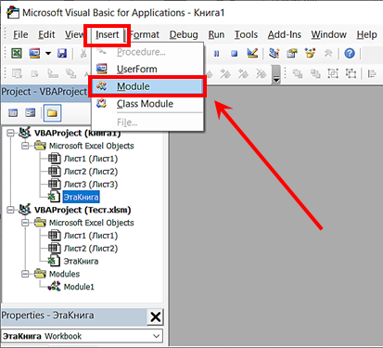
Task: Click the View Object icon in the Project panel
Action: [x=31, y=113]
